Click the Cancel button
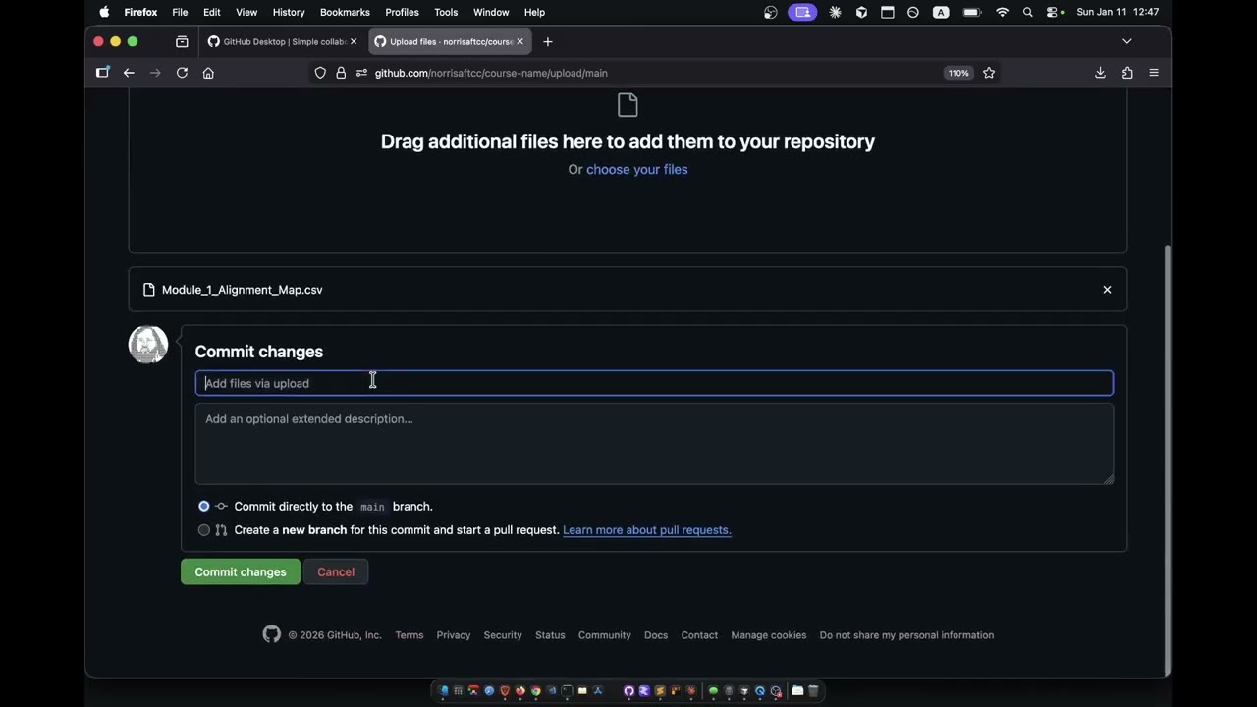This screenshot has width=1257, height=707. pos(336,572)
